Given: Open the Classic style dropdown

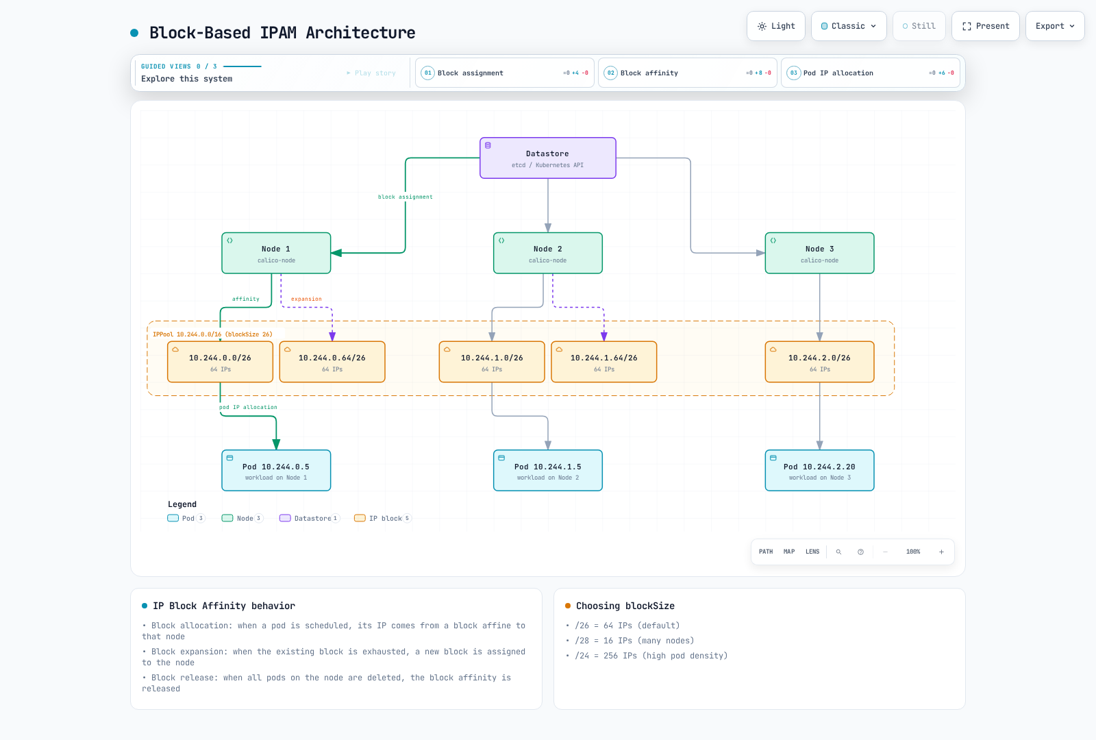Looking at the screenshot, I should (849, 26).
